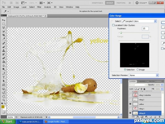
Task: Open the File menu
Action: click(3, 7)
